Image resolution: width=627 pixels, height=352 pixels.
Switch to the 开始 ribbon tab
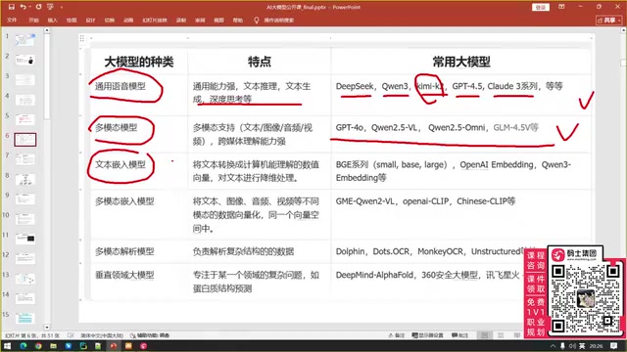[33, 20]
